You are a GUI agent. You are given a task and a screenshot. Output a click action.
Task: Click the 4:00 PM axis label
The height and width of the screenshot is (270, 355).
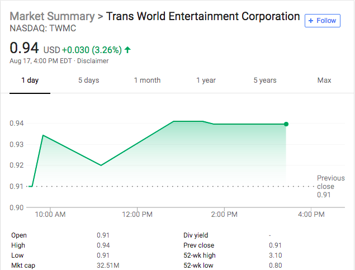pos(311,214)
